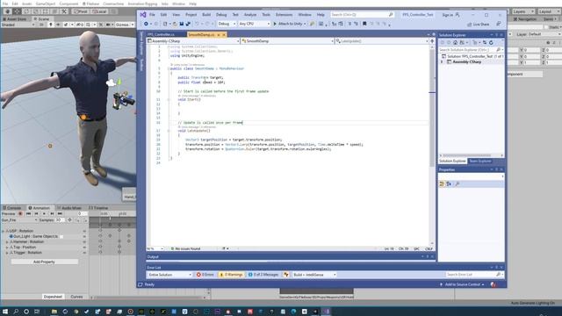Go to first keyframe in Animation panel
Screen dimensions: 562x316
[x=28, y=214]
